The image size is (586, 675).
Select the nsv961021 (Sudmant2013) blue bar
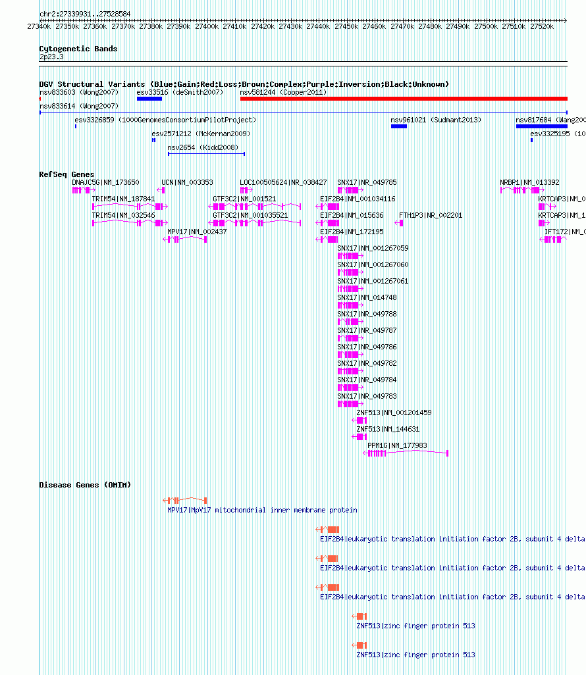(399, 126)
